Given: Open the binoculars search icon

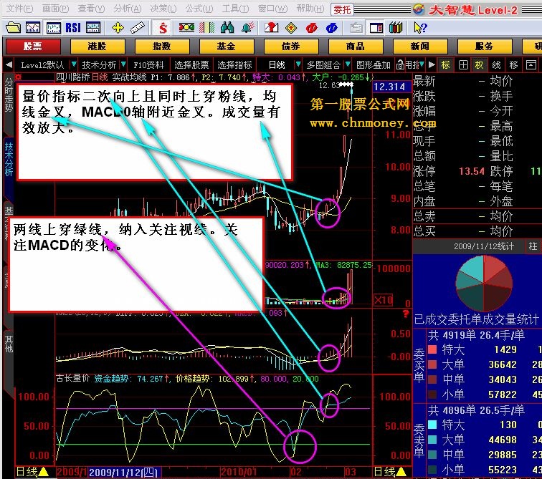Looking at the screenshot, I should (227, 28).
